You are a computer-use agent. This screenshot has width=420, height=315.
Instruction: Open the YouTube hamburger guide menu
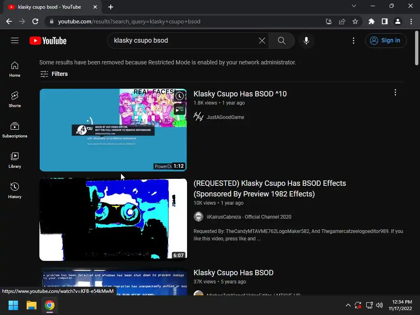pos(15,41)
